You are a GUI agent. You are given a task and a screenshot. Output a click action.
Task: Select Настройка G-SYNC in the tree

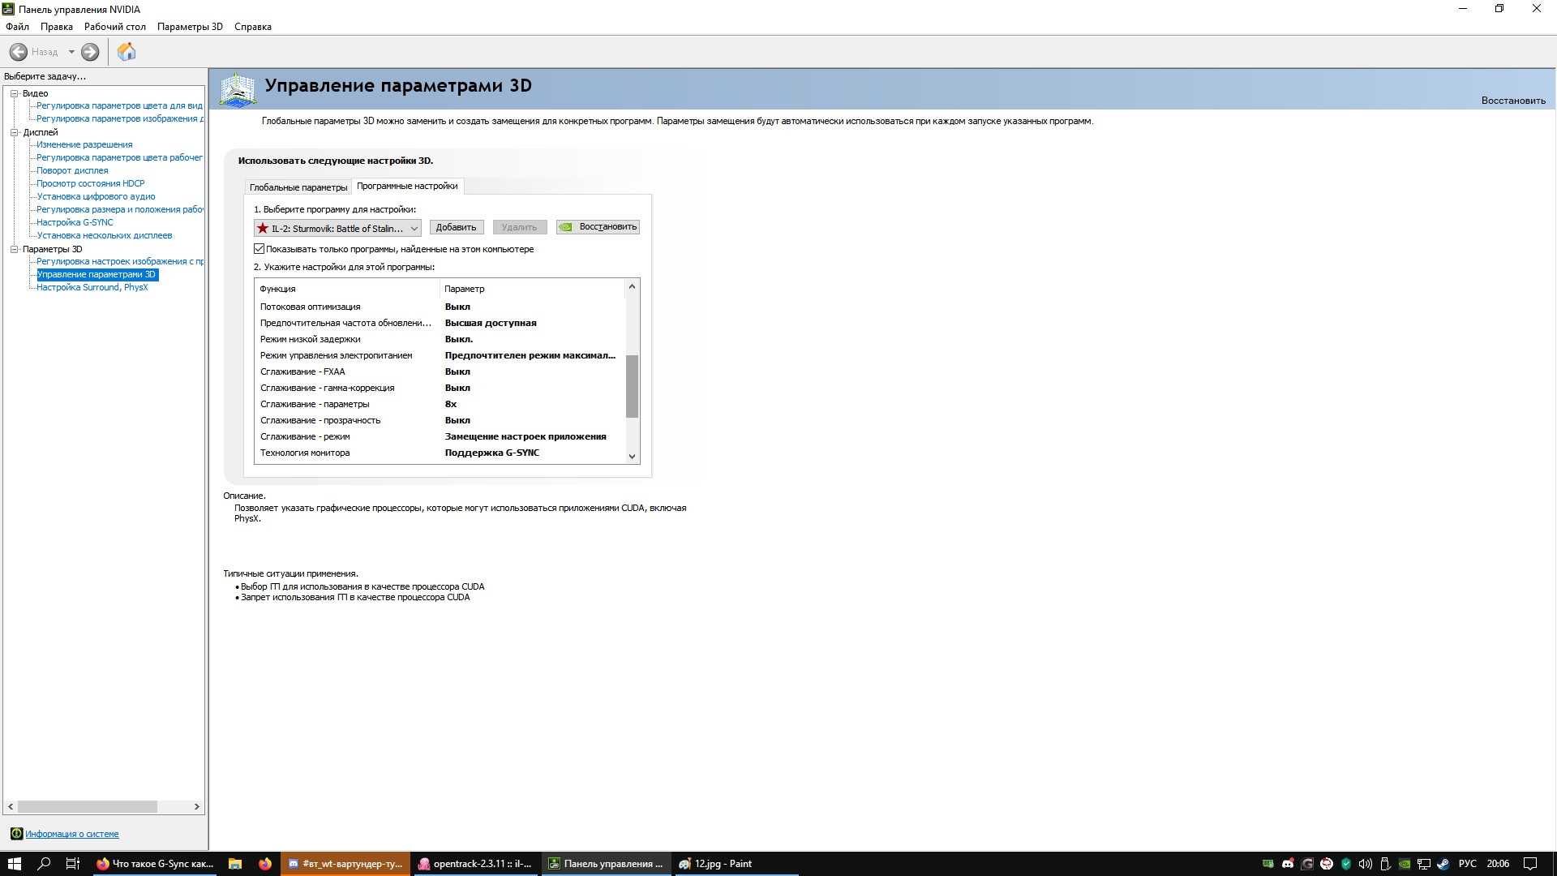(x=75, y=222)
